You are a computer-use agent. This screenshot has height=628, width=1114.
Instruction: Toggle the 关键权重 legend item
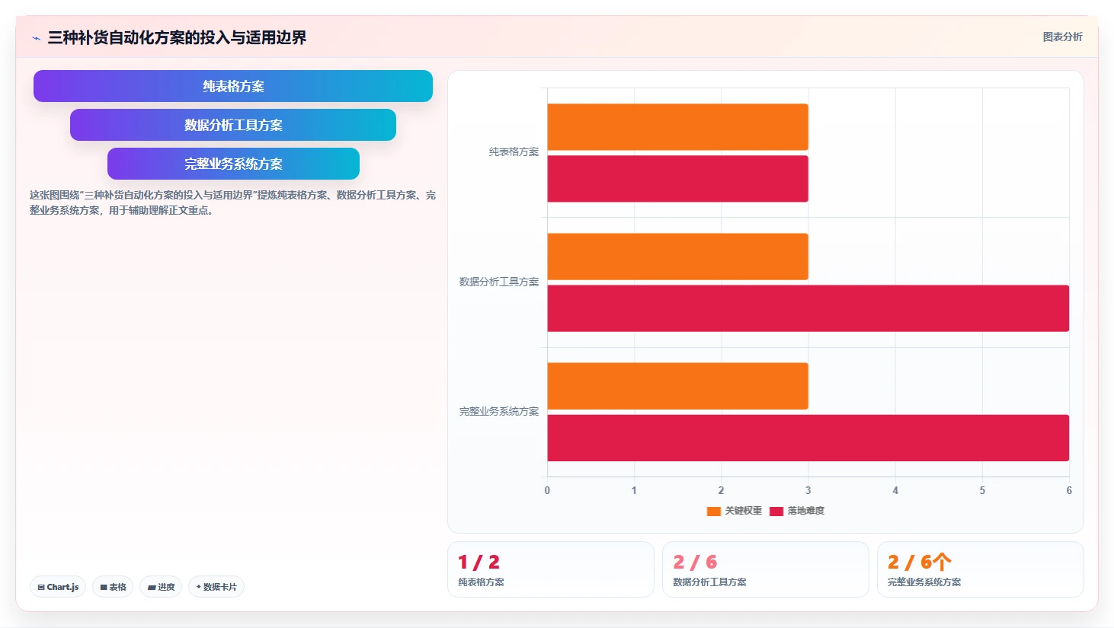tap(735, 511)
